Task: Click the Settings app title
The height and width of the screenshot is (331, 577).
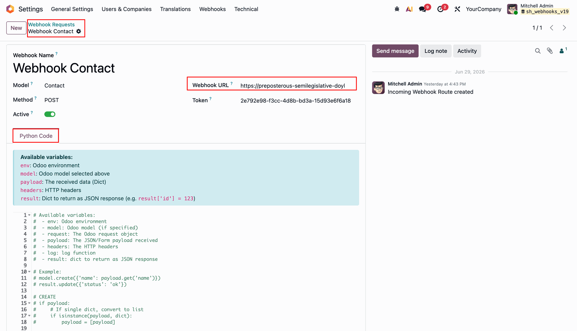Action: pyautogui.click(x=31, y=9)
